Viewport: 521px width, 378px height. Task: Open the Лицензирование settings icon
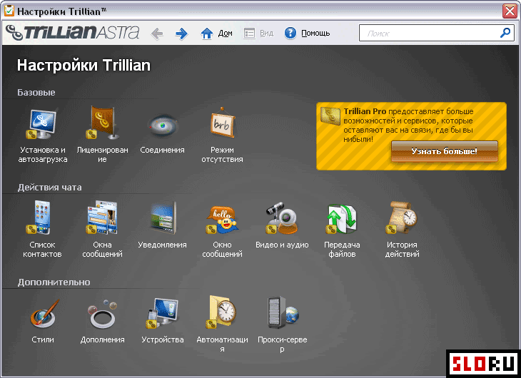click(102, 123)
